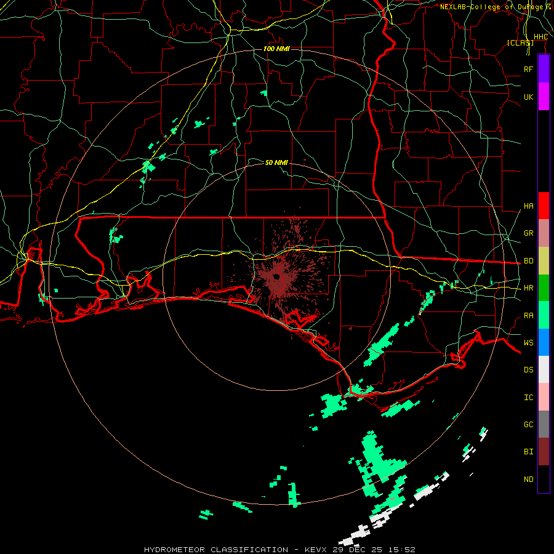Image resolution: width=554 pixels, height=554 pixels.
Task: Click the WS blue legend swatch
Action: click(x=544, y=342)
